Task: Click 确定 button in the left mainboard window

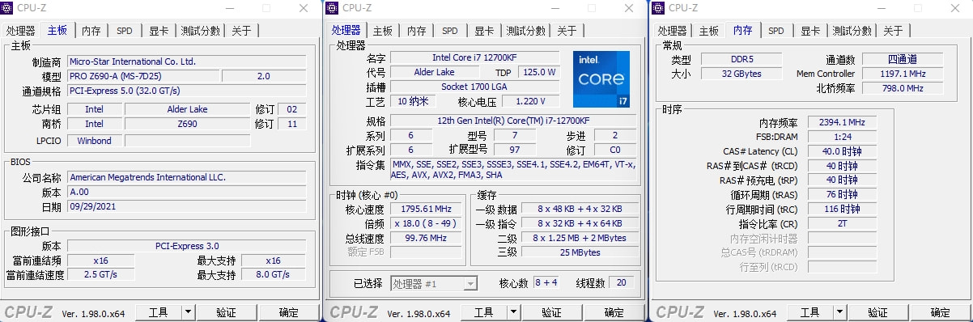Action: [x=288, y=312]
